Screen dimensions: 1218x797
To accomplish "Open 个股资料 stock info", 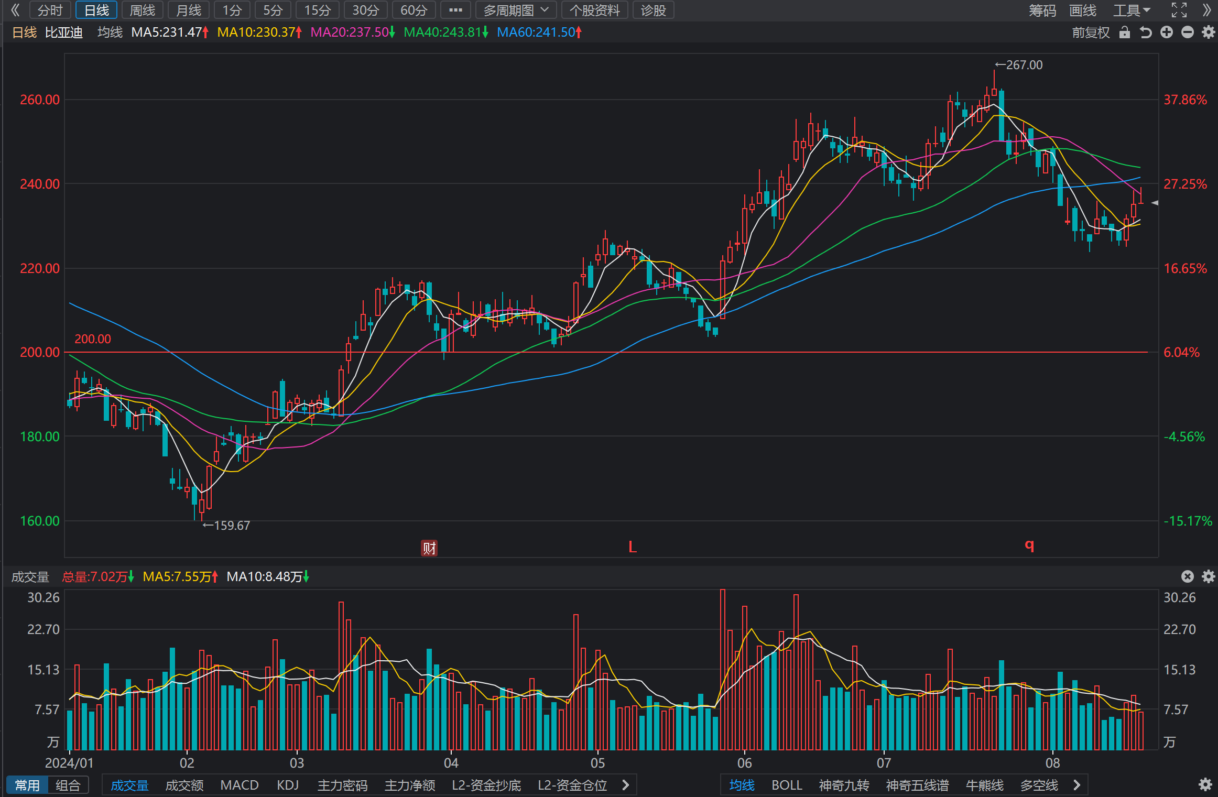I will (595, 10).
